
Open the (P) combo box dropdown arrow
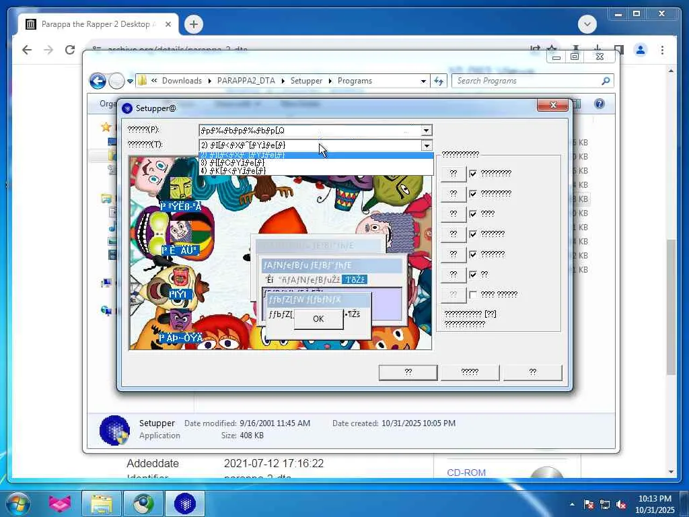point(426,131)
